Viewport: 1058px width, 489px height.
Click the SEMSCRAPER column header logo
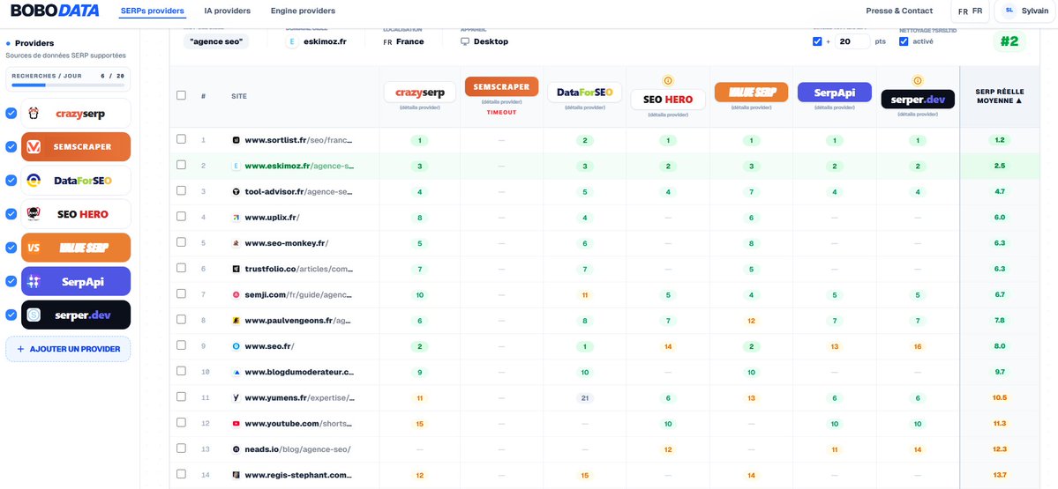502,87
